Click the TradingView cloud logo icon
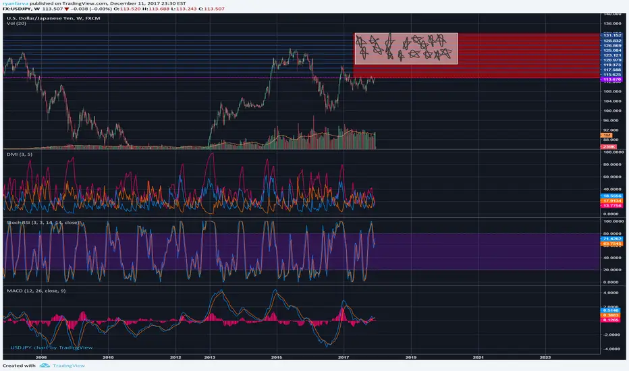Viewport: 629px width, 371px height. (45, 366)
